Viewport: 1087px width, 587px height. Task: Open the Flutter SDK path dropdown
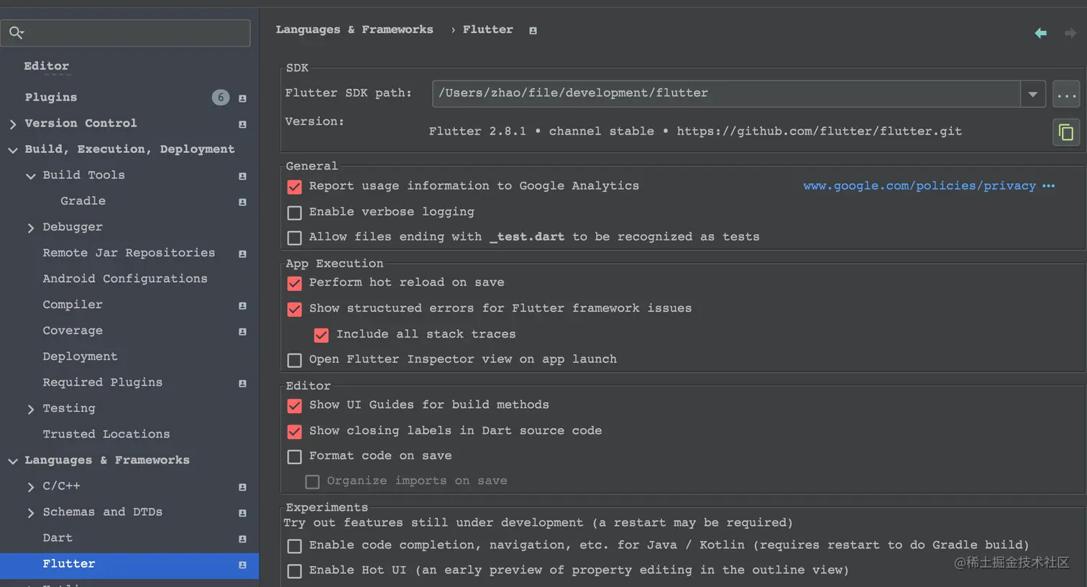pos(1032,94)
